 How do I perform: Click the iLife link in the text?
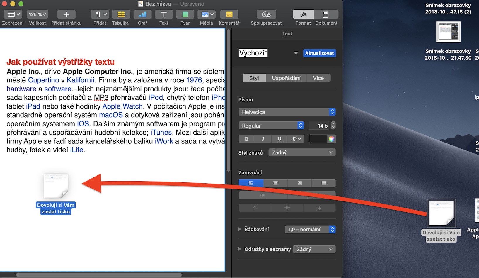click(x=77, y=150)
